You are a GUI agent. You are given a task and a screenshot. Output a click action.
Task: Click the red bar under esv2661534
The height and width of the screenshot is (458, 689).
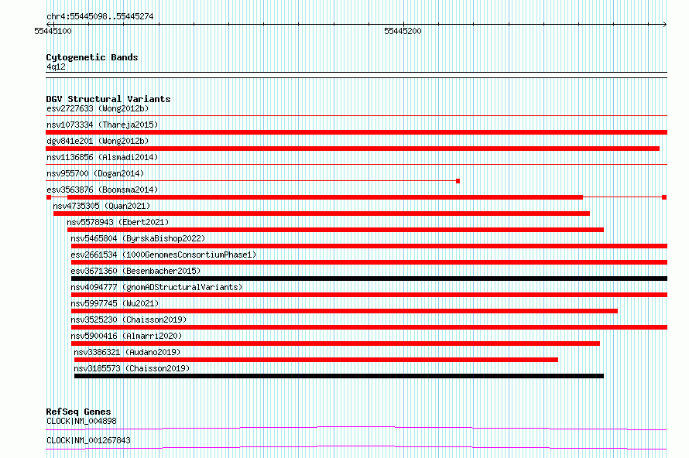pyautogui.click(x=369, y=262)
